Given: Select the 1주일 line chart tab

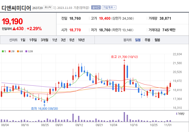Looking at the screenshot, I should pos(33,40).
